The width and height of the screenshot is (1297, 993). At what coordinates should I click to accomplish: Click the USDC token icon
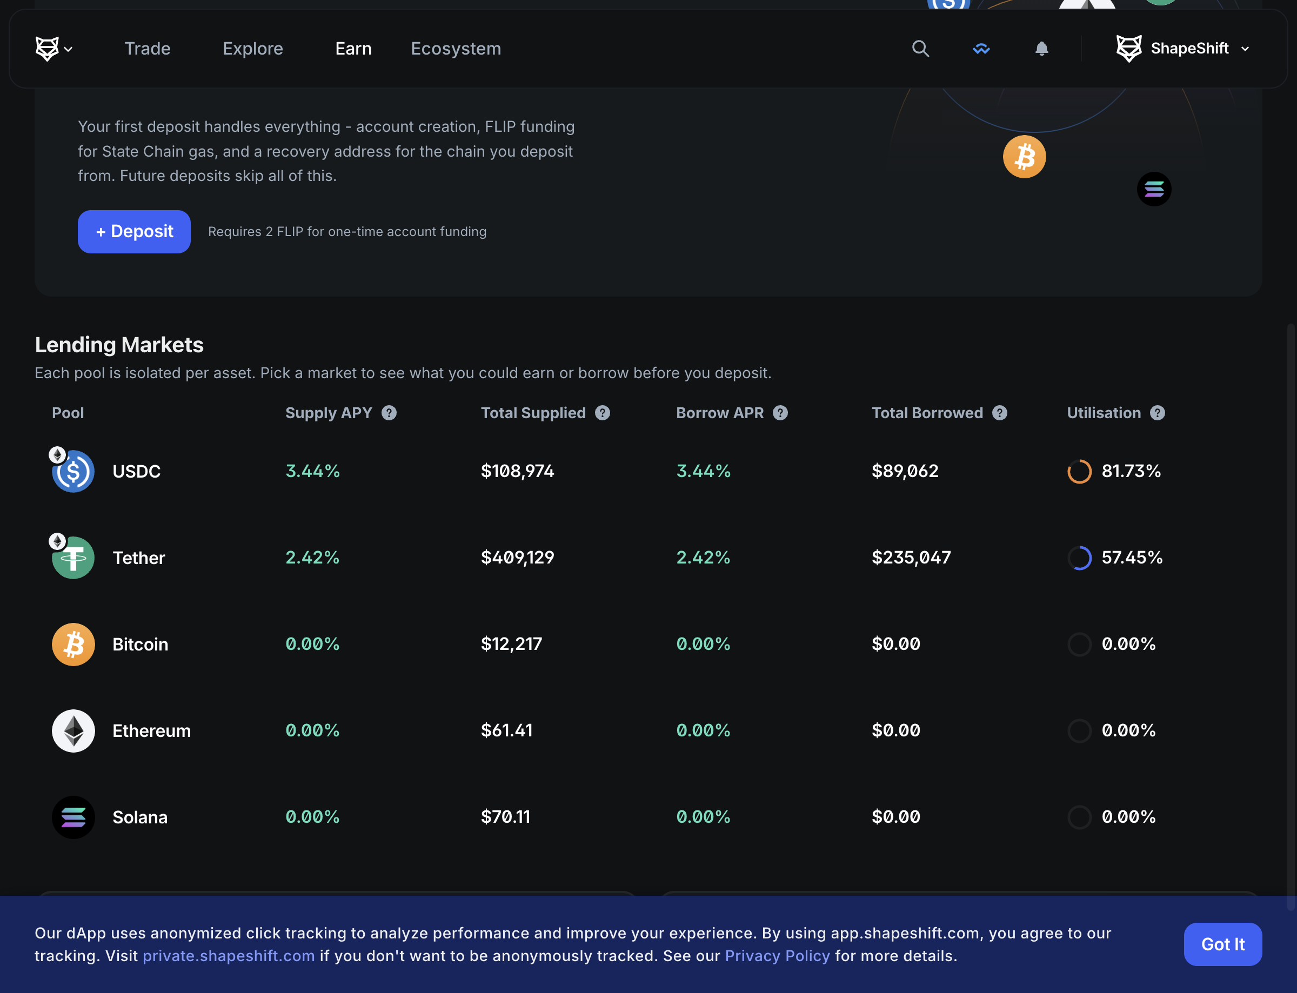click(73, 471)
